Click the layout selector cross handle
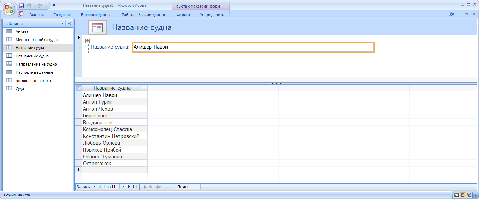Screen dimensions: 479x199 click(x=87, y=41)
